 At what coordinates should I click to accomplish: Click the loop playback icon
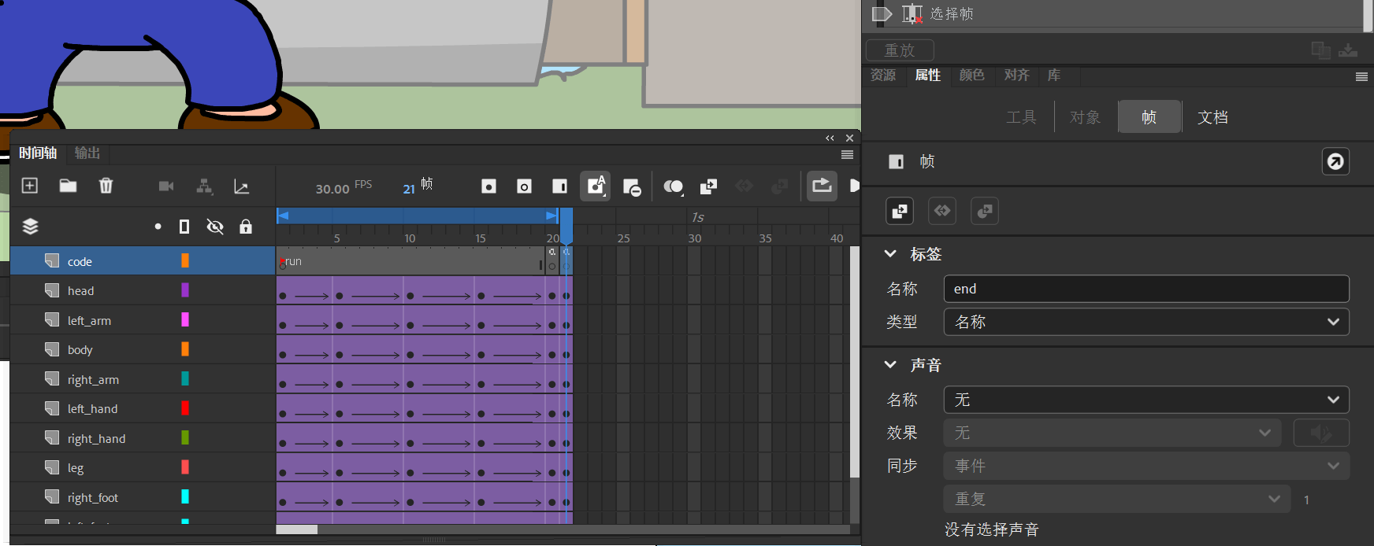tap(822, 186)
